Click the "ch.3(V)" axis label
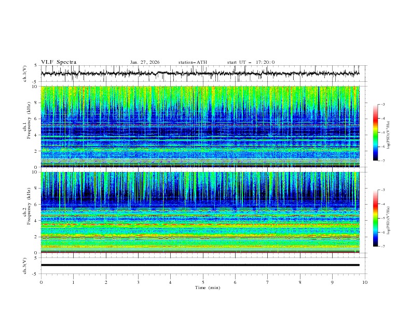The height and width of the screenshot is (317, 411). tap(25, 266)
